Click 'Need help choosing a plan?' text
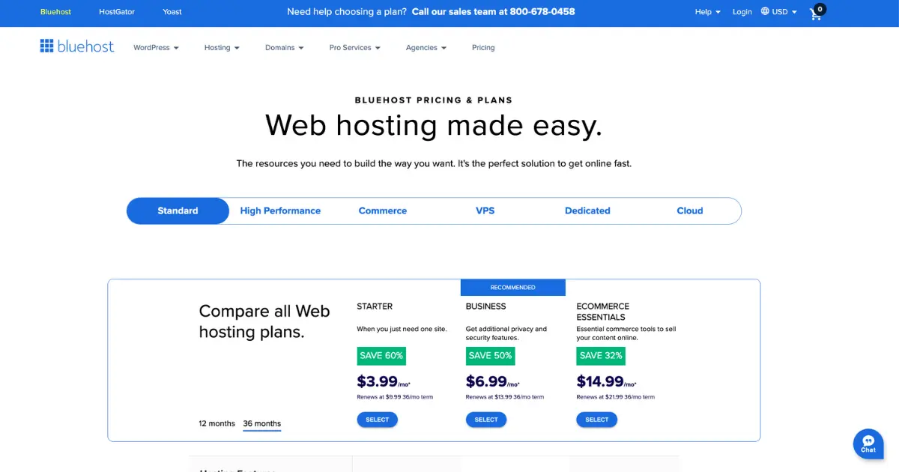 (x=347, y=12)
